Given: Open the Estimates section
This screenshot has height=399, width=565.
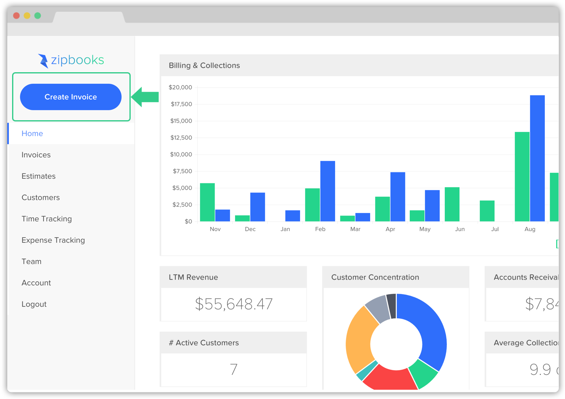Looking at the screenshot, I should [x=38, y=176].
